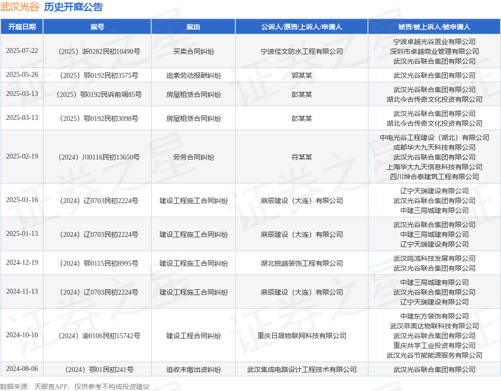The width and height of the screenshot is (501, 391).
Task: Click 彭某某 in the 民初3098号 row
Action: (301, 118)
